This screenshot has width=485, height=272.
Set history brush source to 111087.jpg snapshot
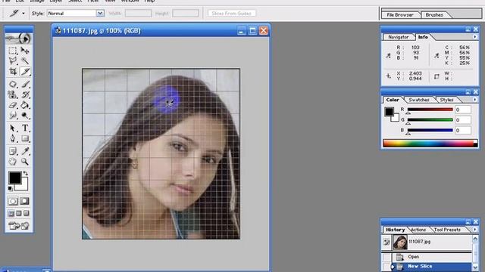point(386,243)
